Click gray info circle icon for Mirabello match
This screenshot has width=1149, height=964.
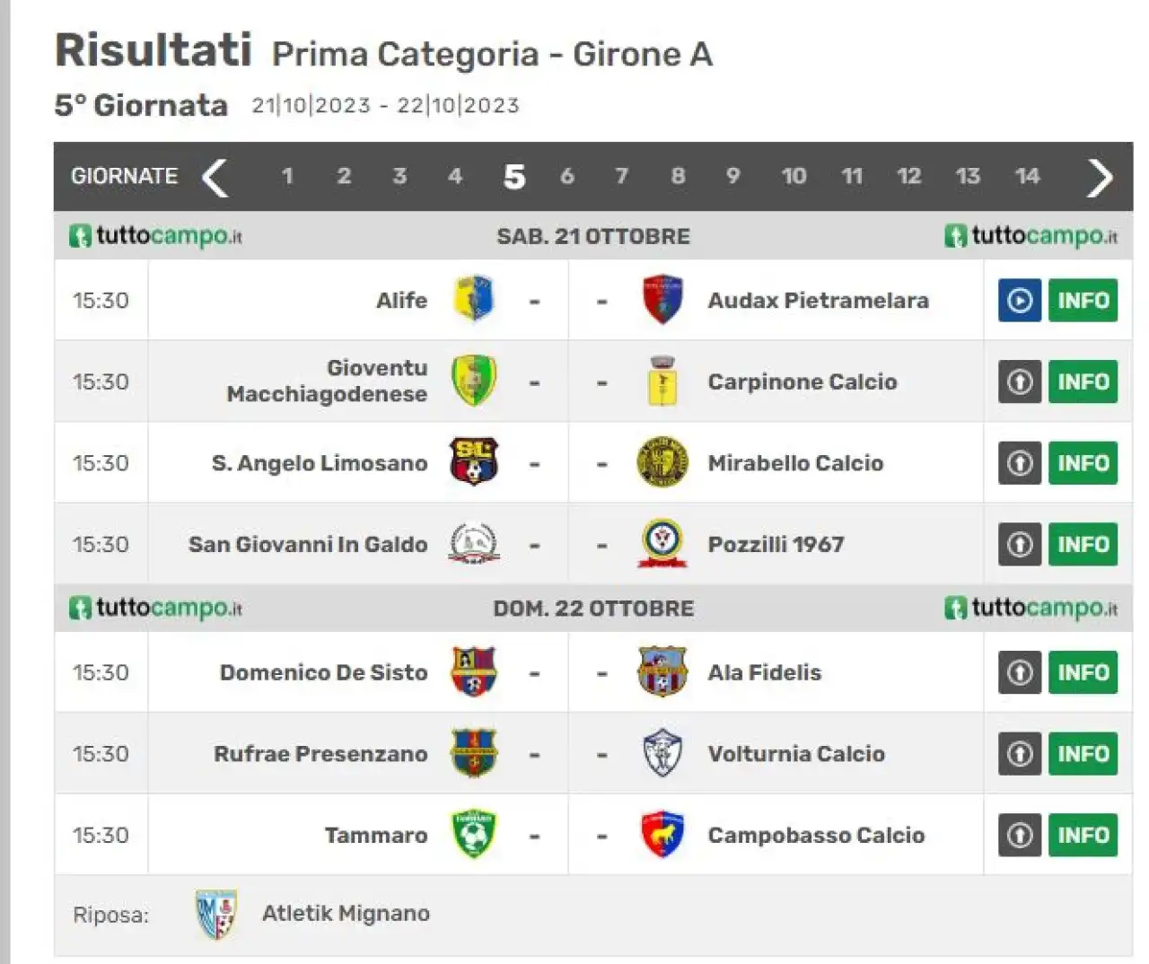pos(1020,463)
